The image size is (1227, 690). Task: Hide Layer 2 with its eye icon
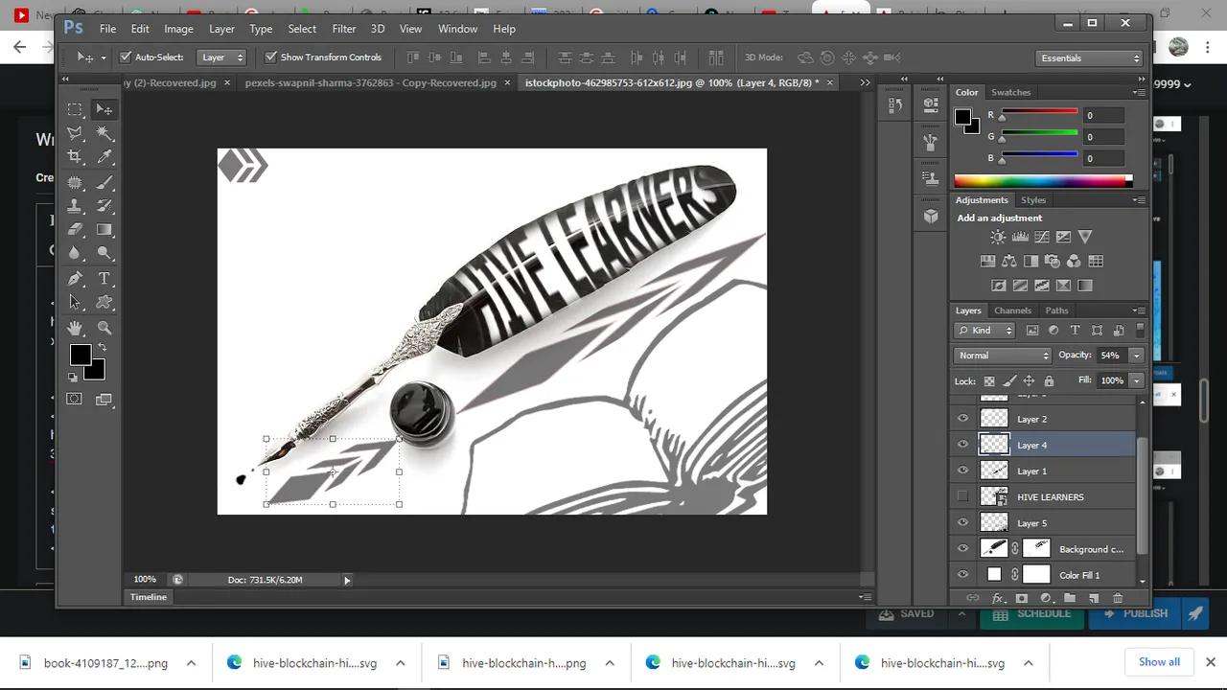(962, 419)
